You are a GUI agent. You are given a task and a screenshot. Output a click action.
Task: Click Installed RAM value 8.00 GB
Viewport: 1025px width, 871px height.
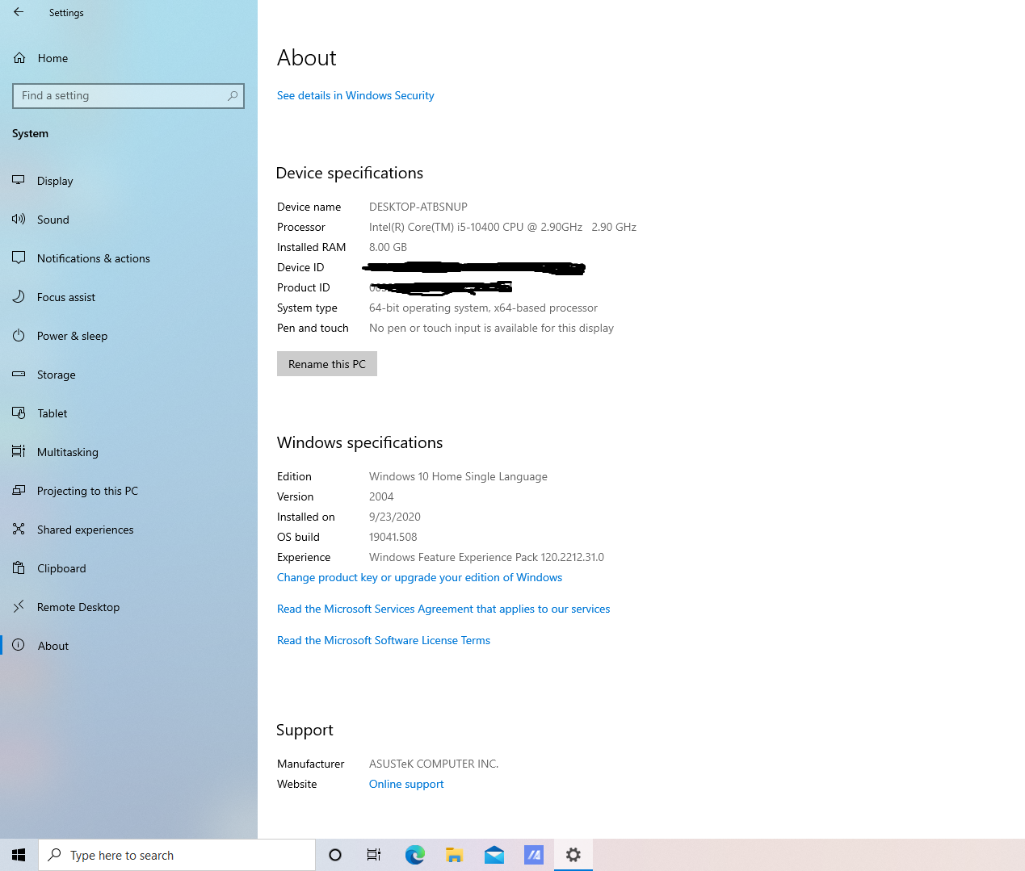(x=388, y=247)
